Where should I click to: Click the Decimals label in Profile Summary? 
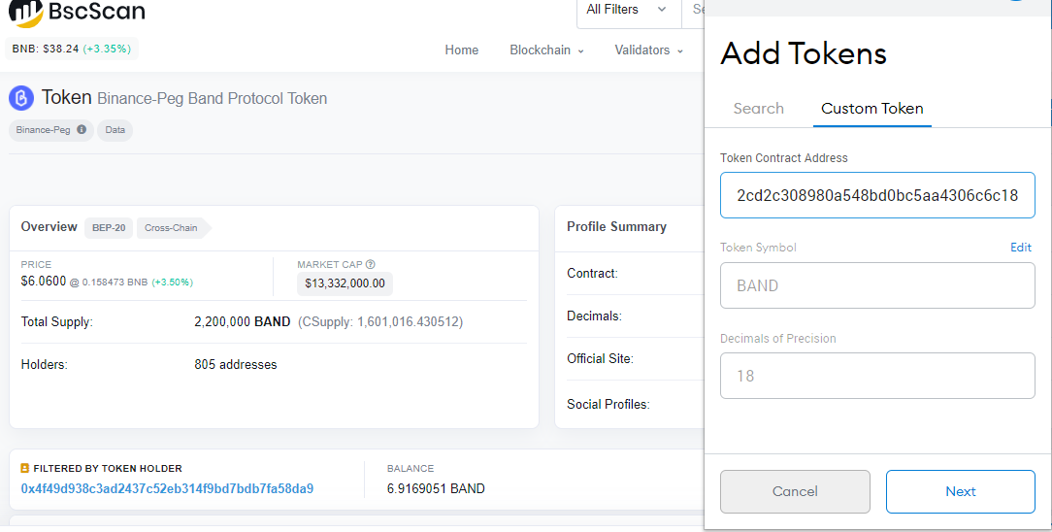[594, 316]
